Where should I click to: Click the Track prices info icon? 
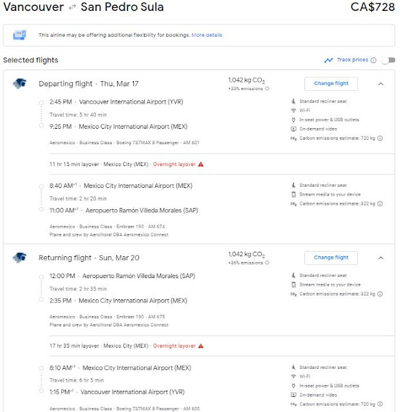(373, 60)
